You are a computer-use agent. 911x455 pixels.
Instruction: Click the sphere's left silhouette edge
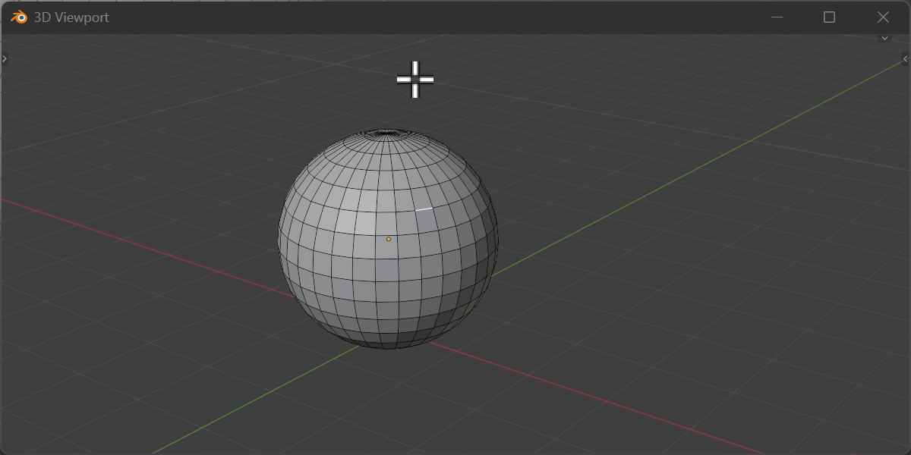pos(279,239)
